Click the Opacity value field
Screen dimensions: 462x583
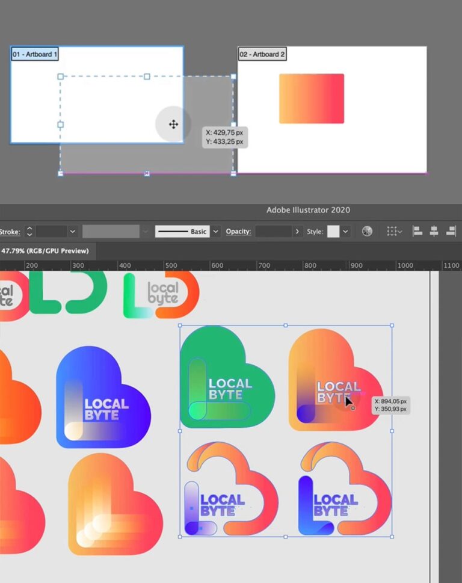pos(274,231)
